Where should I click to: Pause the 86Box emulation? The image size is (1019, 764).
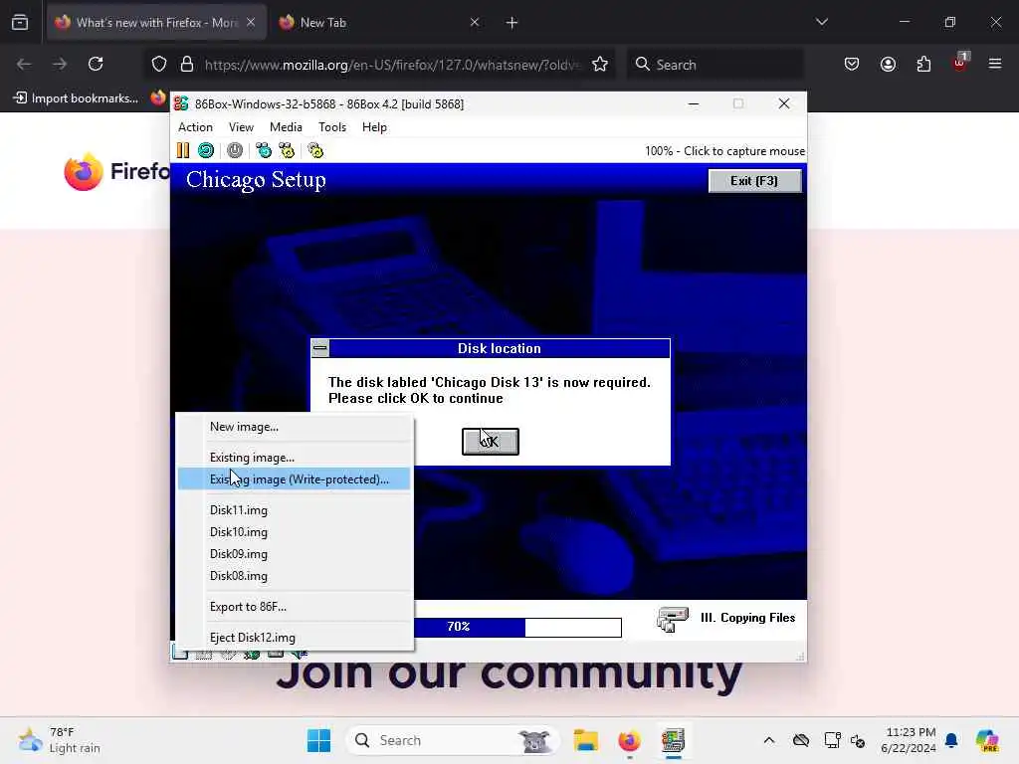[x=183, y=151]
